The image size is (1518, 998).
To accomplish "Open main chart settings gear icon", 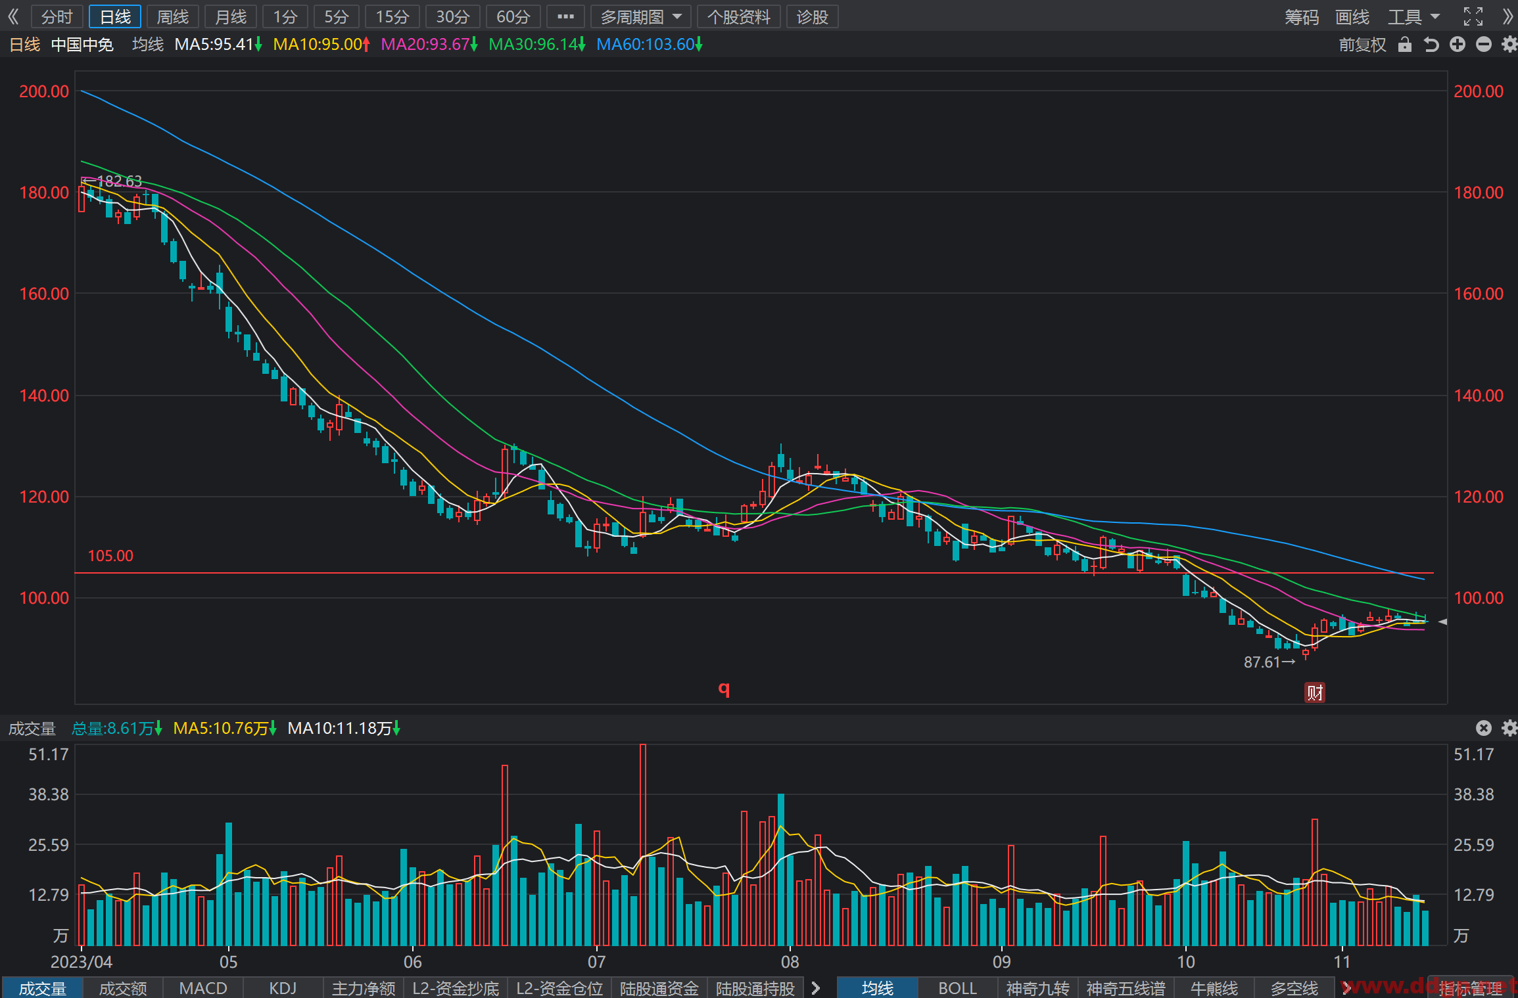I will (x=1509, y=44).
